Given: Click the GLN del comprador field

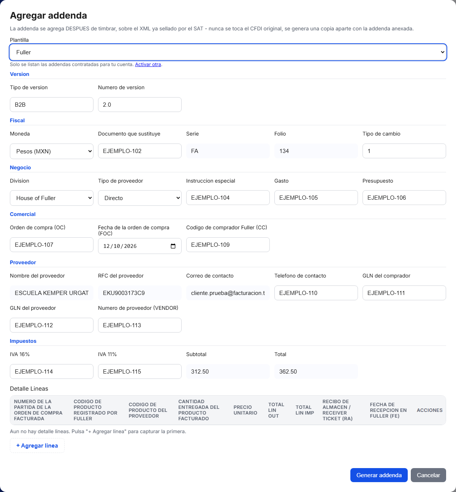Looking at the screenshot, I should click(404, 293).
